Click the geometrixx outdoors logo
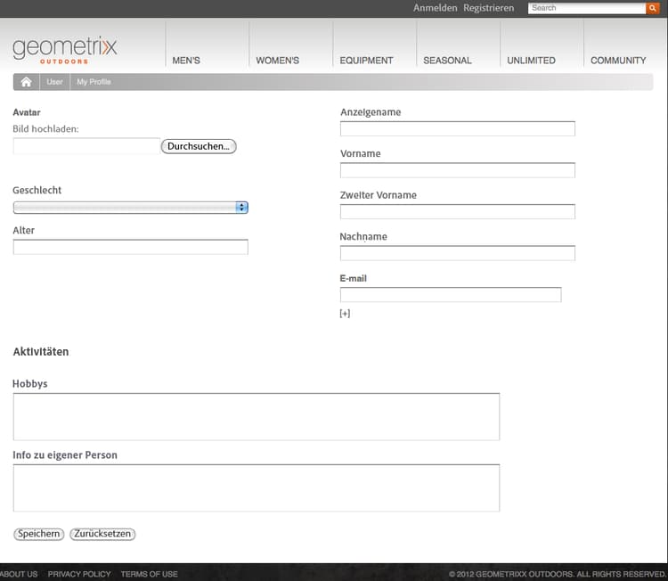Screen dimensions: 668x581 pyautogui.click(x=65, y=50)
